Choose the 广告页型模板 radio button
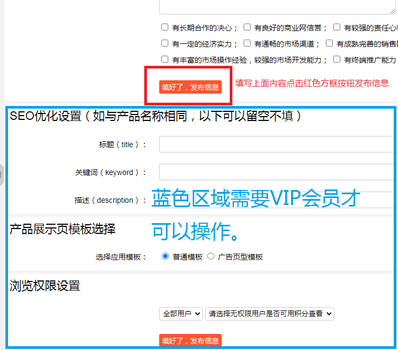 click(210, 256)
